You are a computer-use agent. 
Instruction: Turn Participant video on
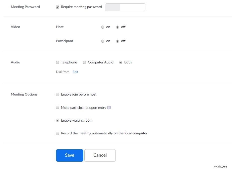point(103,41)
